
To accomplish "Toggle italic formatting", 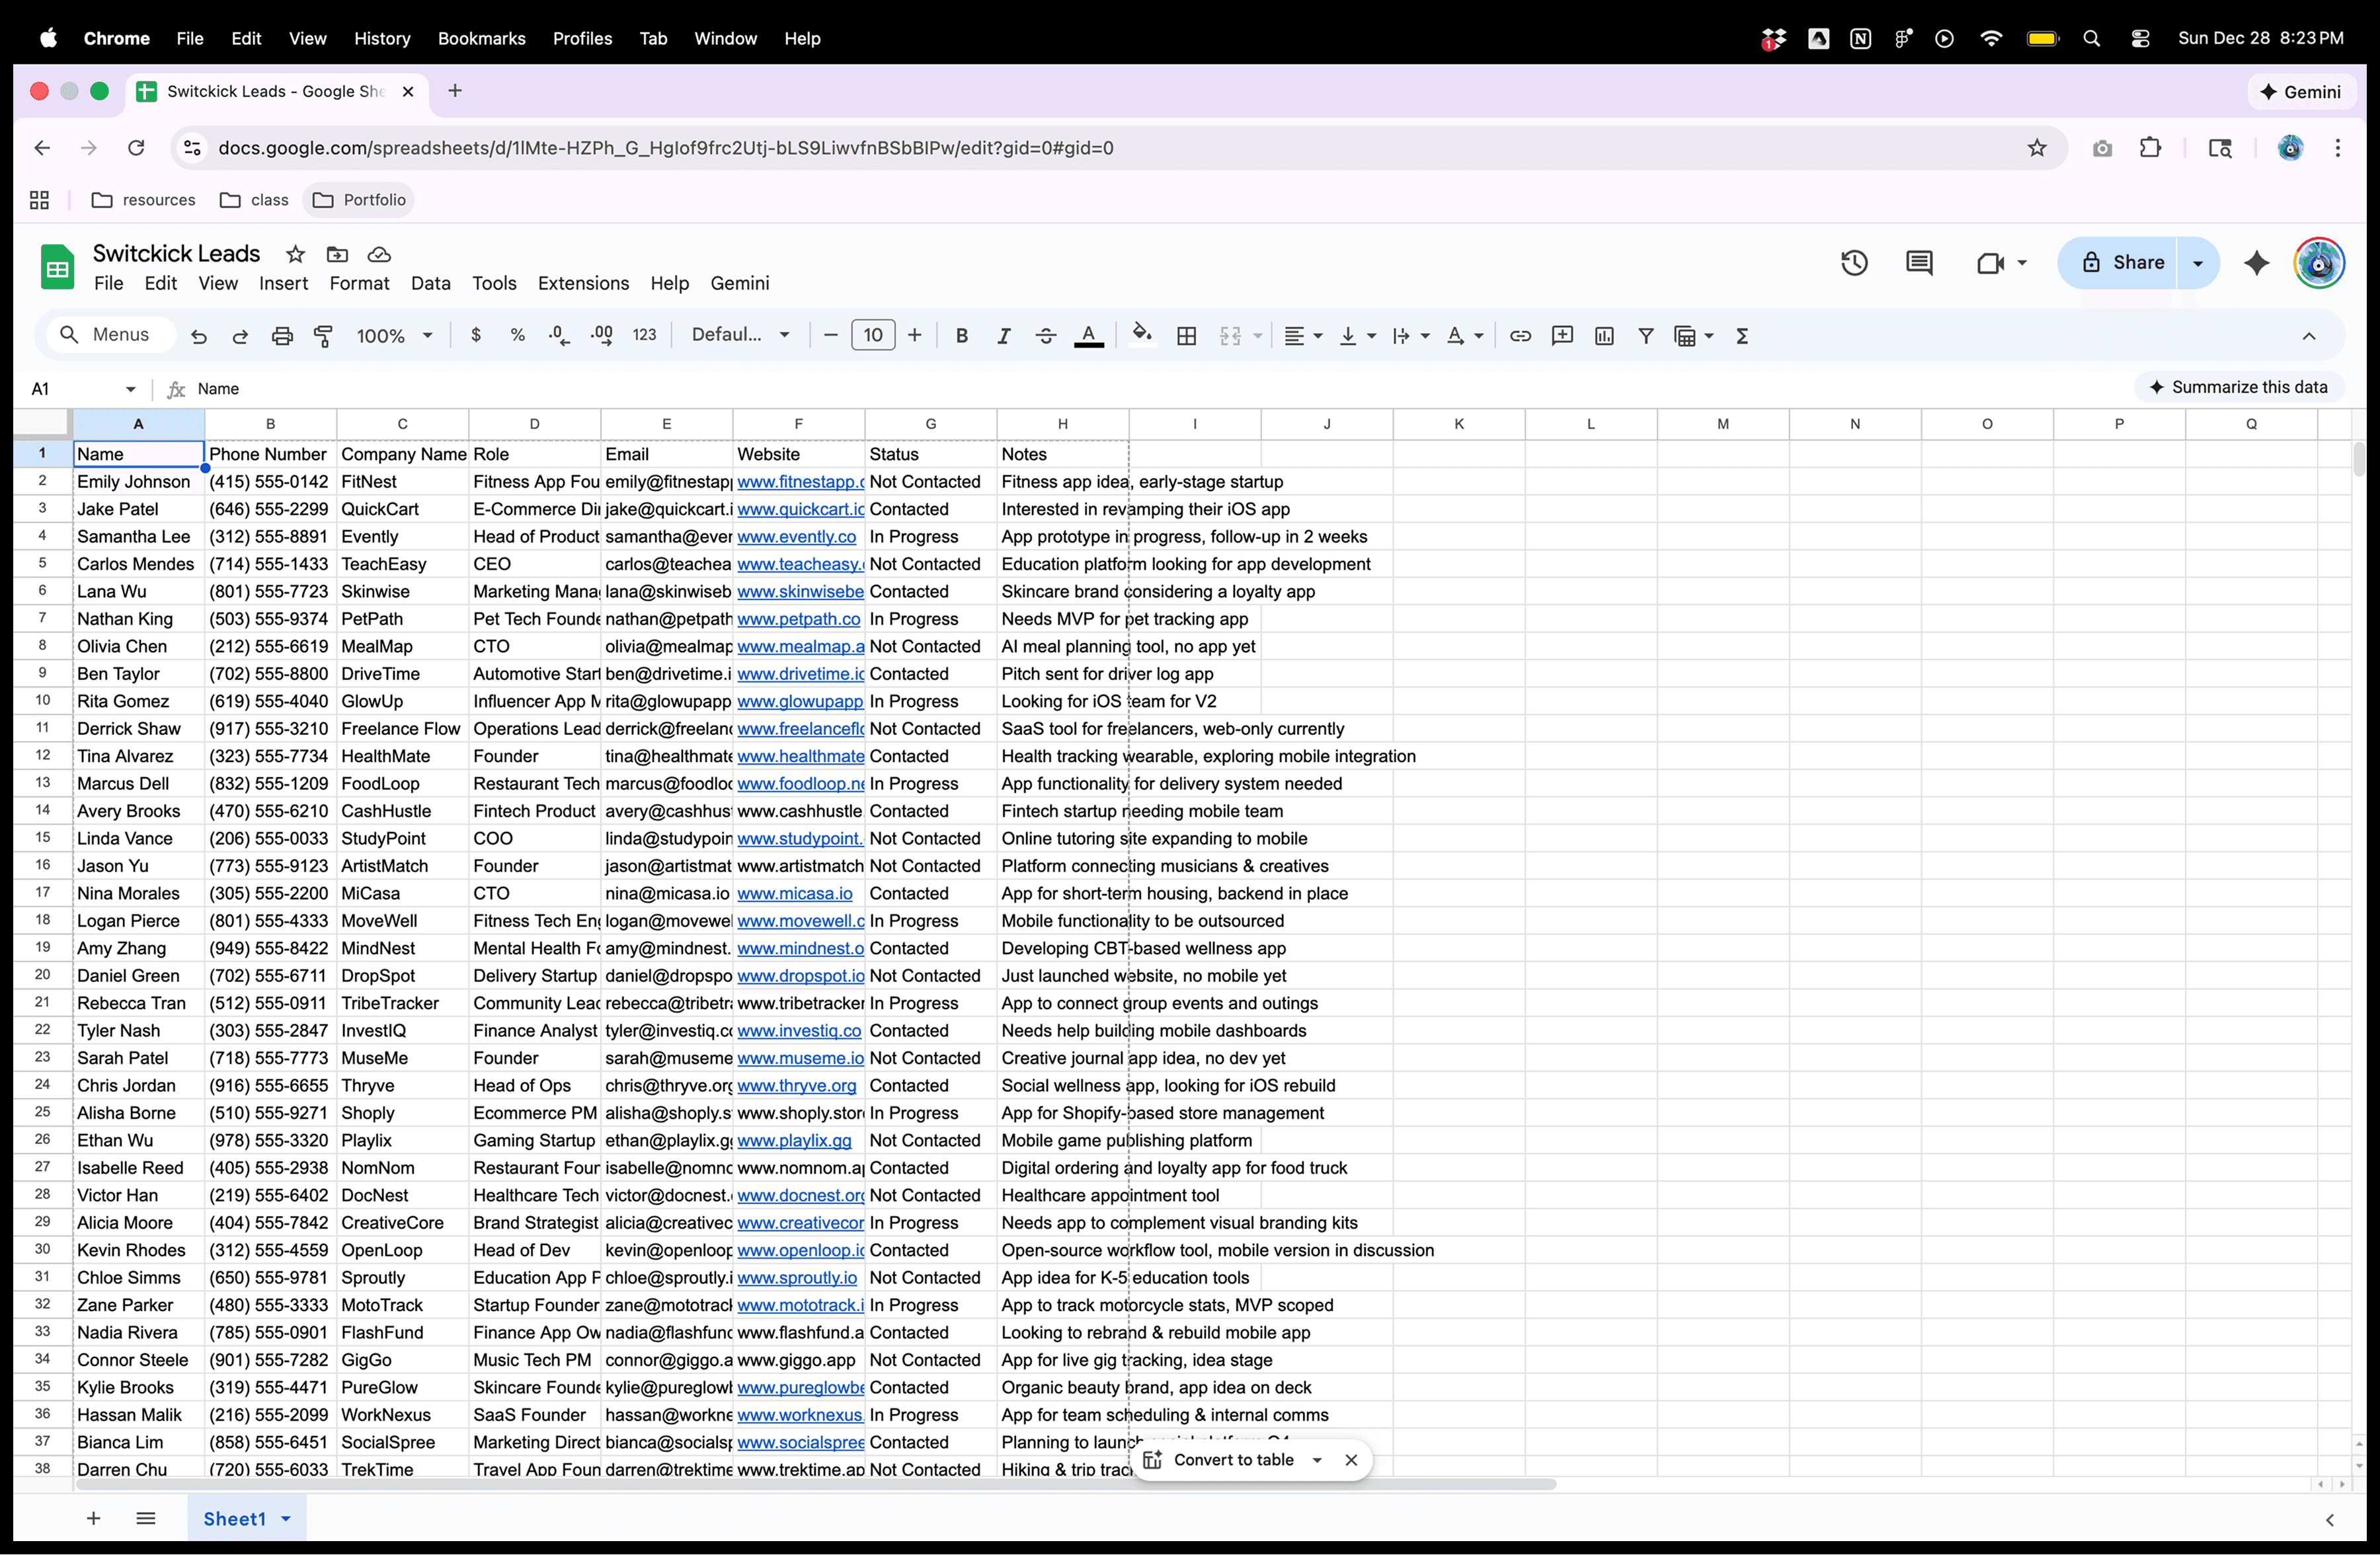I will click(x=1003, y=336).
